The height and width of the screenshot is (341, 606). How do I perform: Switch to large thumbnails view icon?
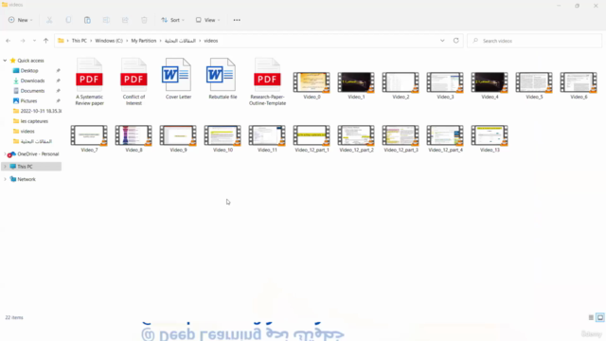point(599,317)
